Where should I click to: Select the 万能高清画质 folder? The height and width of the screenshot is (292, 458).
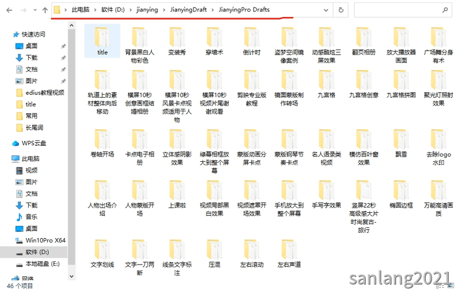pyautogui.click(x=439, y=198)
